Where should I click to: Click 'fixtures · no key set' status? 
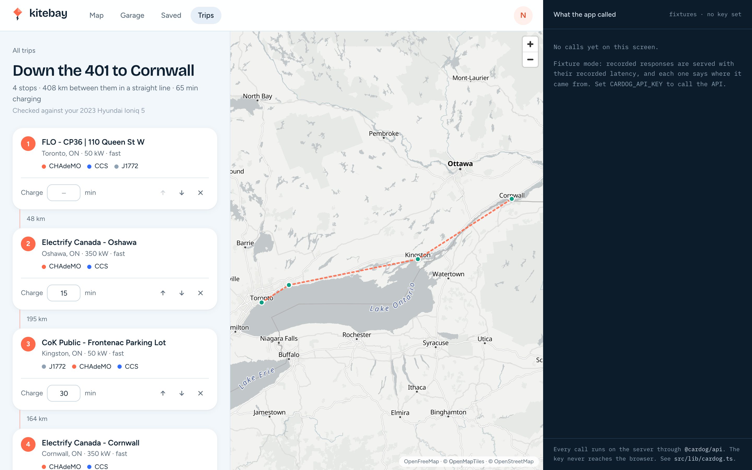(705, 14)
